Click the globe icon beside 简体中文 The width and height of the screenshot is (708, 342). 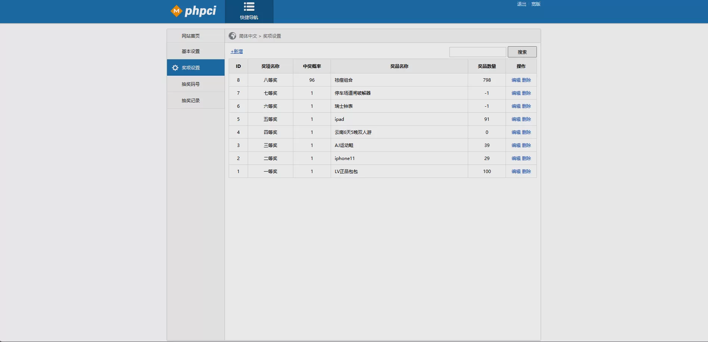click(x=232, y=36)
